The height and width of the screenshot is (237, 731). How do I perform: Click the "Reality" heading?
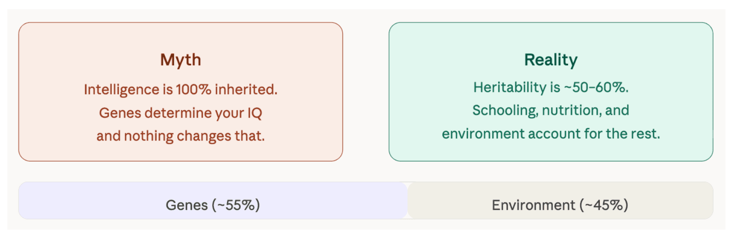click(551, 60)
